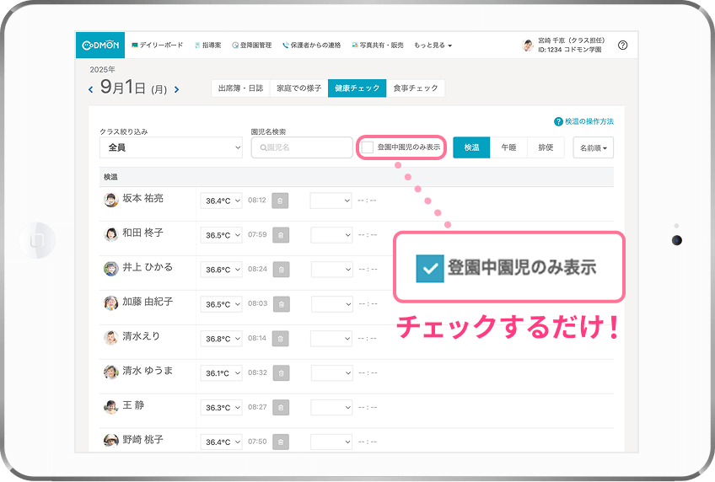Delete 坂本 祐亮's temperature record with trash icon
Image resolution: width=715 pixels, height=482 pixels.
(281, 201)
